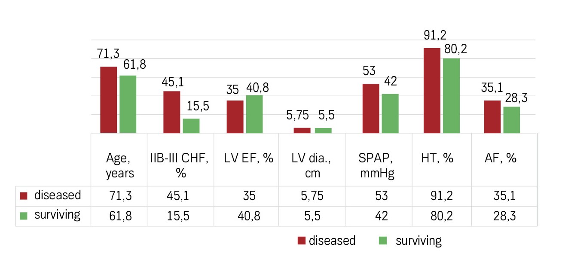Image resolution: width=562 pixels, height=256 pixels.
Task: Select the surviving LV EF bar 40,8
Action: click(254, 114)
